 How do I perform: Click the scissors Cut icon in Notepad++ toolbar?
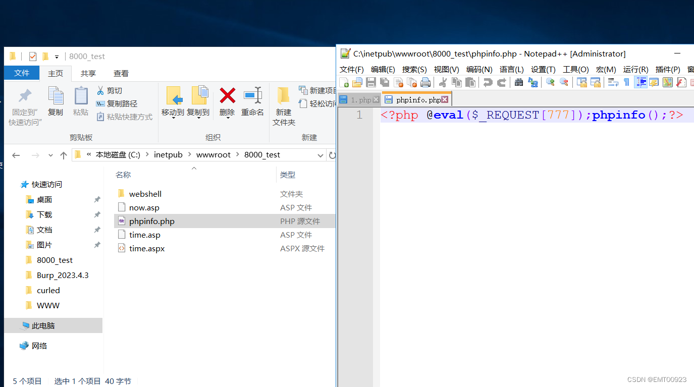click(442, 82)
